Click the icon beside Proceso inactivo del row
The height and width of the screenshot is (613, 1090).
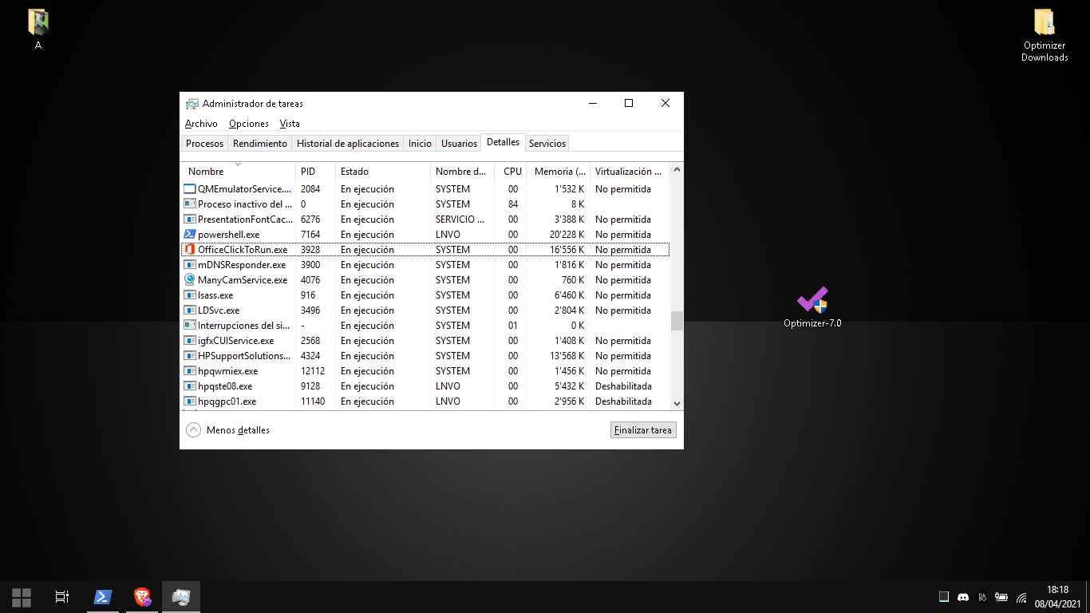click(190, 204)
